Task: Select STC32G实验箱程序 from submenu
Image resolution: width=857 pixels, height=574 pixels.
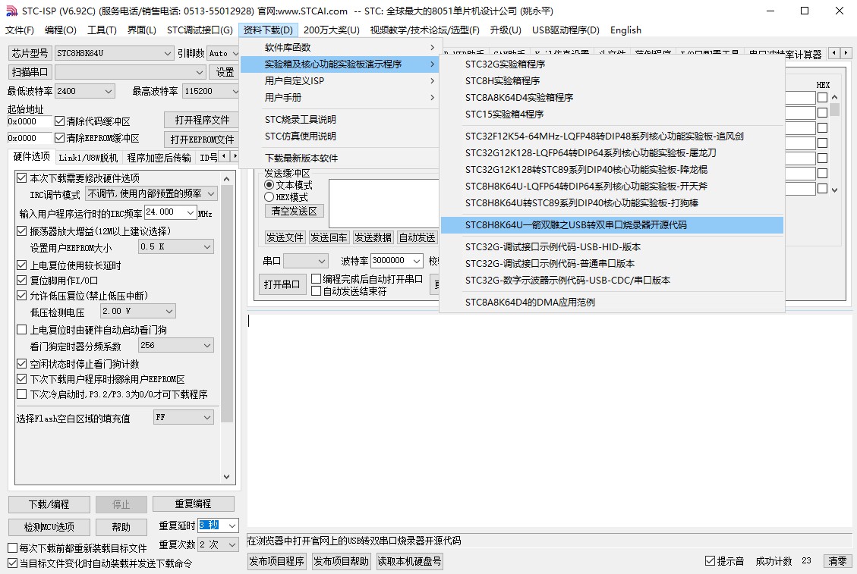Action: [612, 64]
